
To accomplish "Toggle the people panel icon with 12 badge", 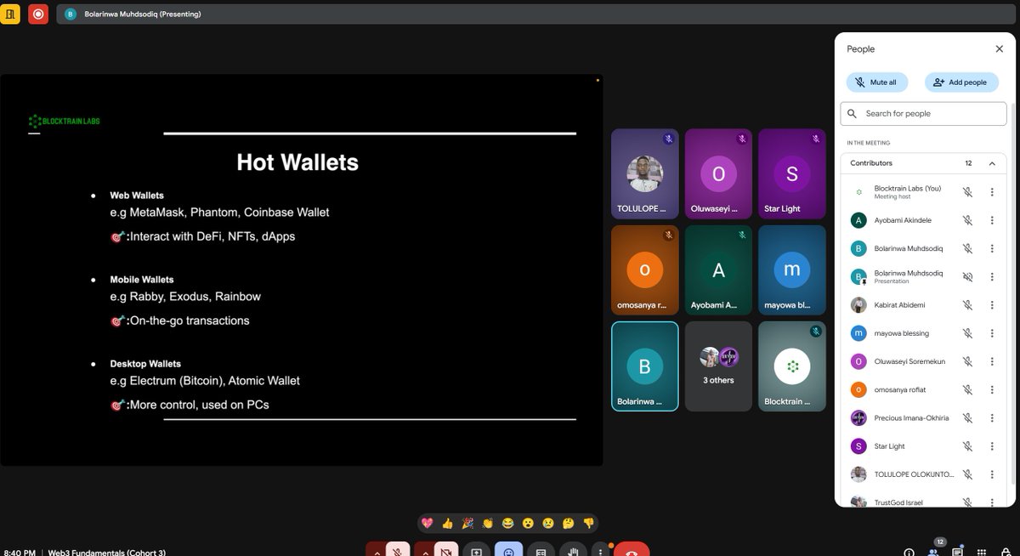I will [933, 552].
